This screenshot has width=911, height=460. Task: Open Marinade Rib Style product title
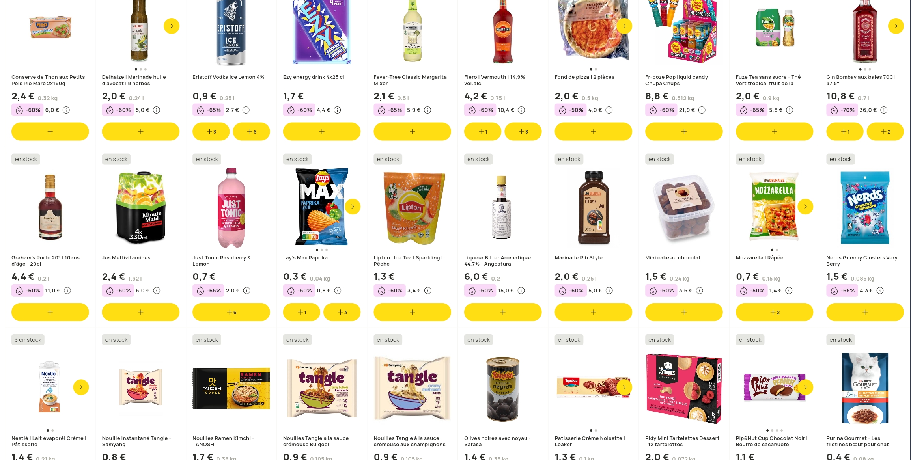[578, 258]
